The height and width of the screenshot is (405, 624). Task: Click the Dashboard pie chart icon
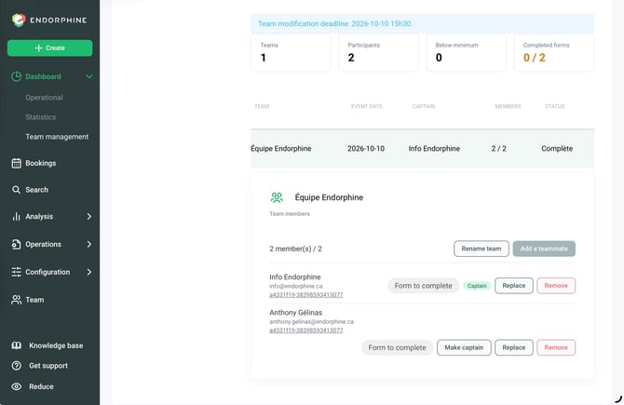(17, 76)
